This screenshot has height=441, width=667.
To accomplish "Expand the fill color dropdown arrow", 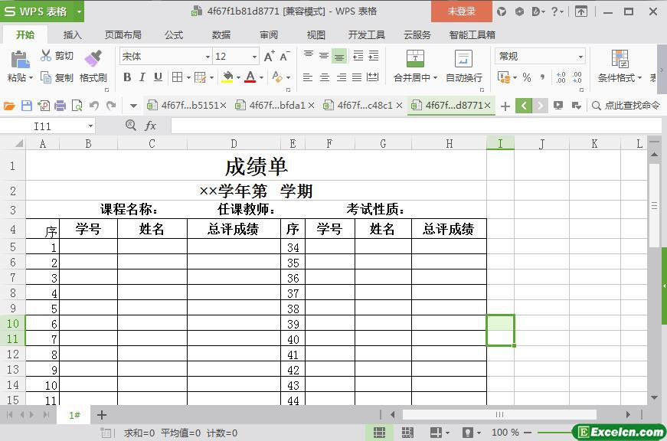I will [238, 78].
